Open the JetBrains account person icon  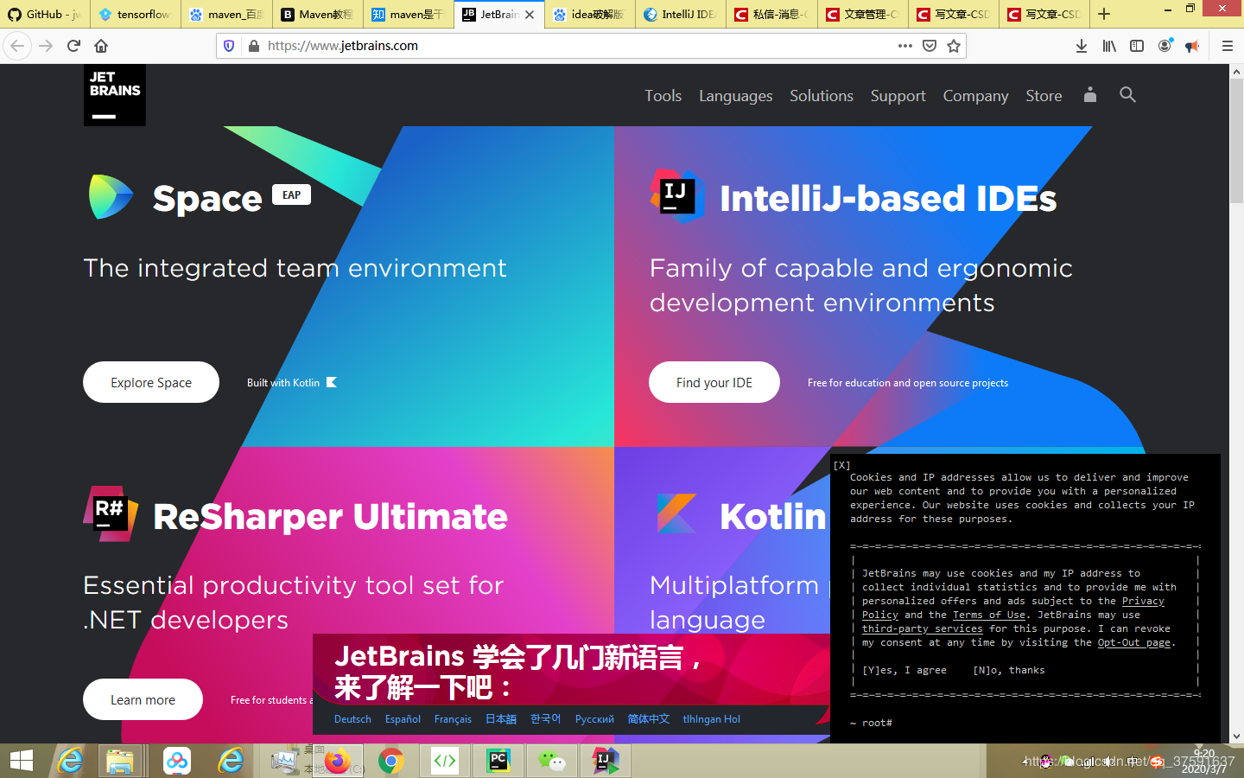point(1090,94)
